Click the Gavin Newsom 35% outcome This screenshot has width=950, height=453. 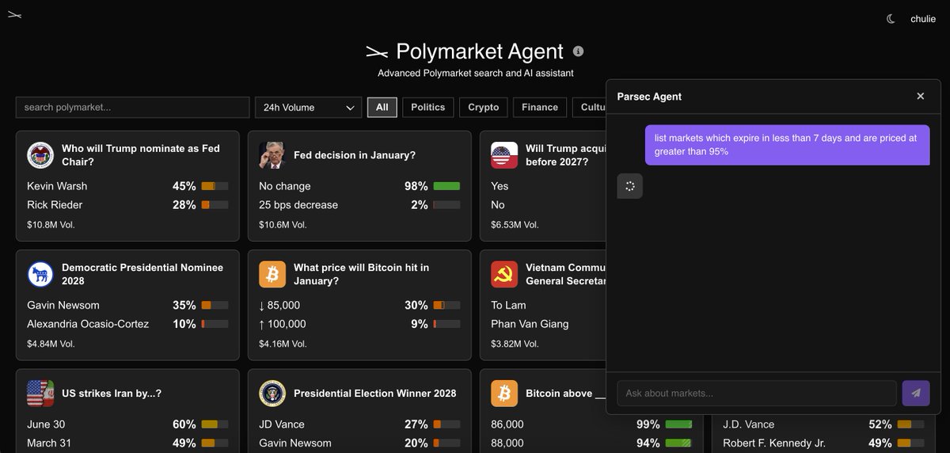[x=127, y=305]
